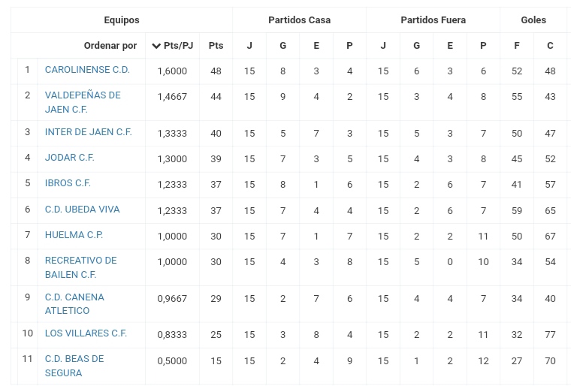This screenshot has height=386, width=571.
Task: Click the C.D. UBEDA VIVA team link
Action: (83, 209)
